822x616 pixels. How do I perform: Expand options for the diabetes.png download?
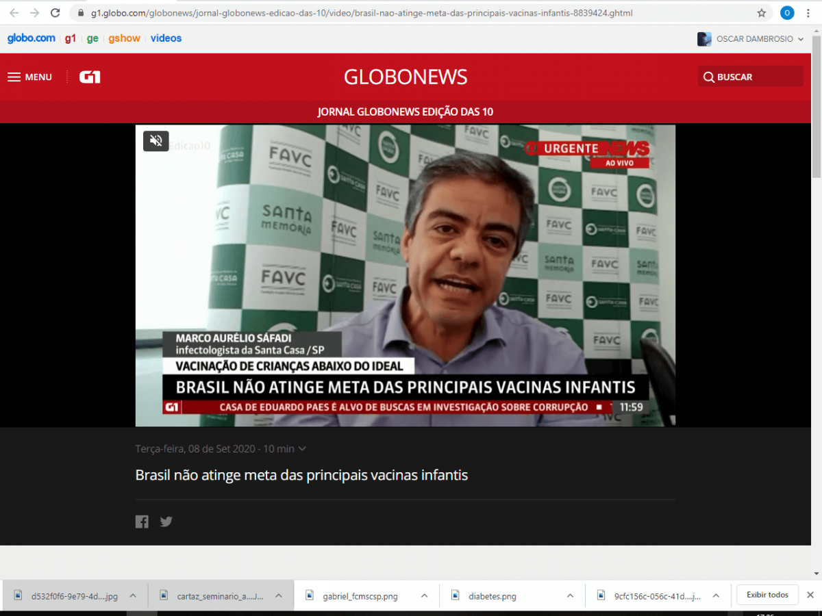[570, 595]
